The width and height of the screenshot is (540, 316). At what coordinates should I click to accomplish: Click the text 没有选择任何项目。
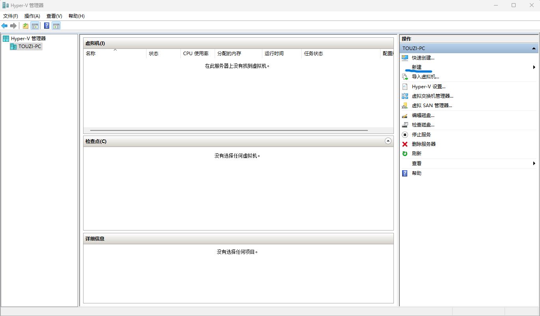pos(238,252)
